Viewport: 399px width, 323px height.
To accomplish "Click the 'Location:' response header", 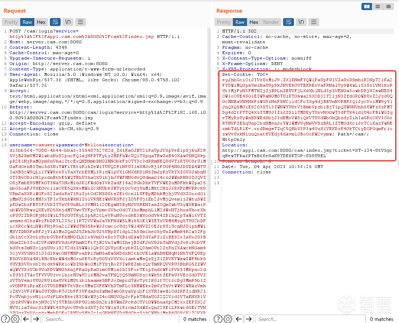I will tap(235, 145).
